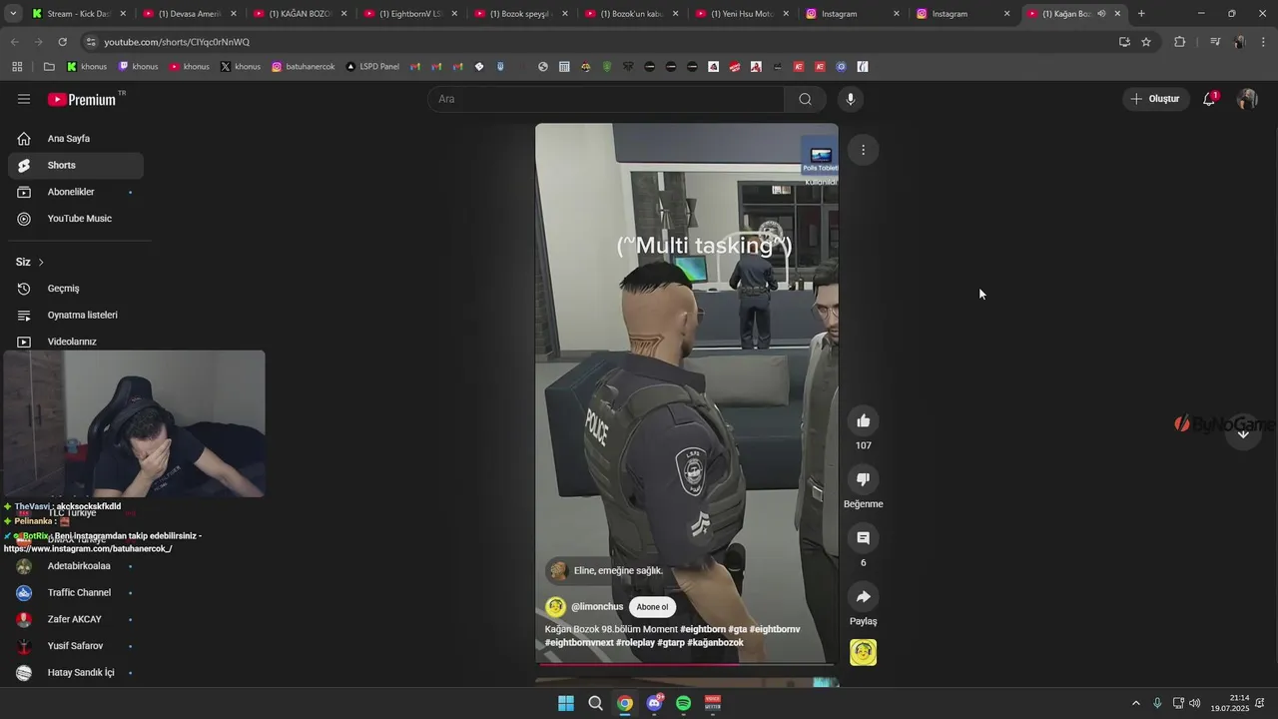
Task: Switch to the EightbornV LSPD tab
Action: click(x=410, y=14)
